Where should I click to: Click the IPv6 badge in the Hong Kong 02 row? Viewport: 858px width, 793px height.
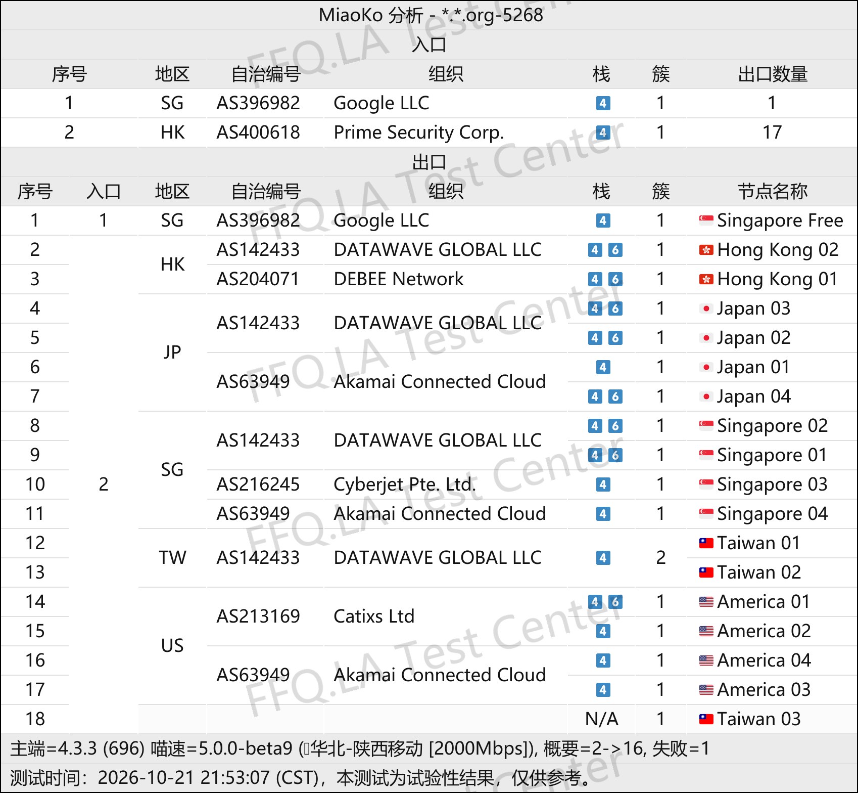(x=615, y=250)
